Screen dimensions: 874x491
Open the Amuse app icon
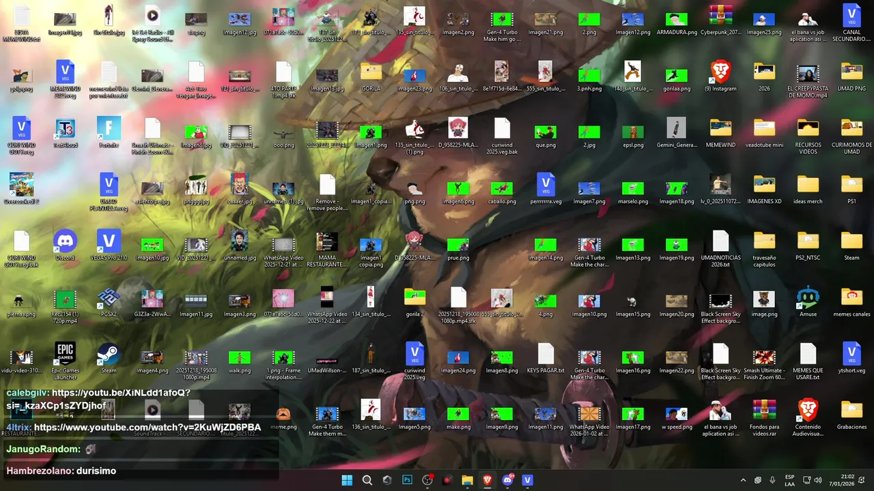pyautogui.click(x=808, y=302)
